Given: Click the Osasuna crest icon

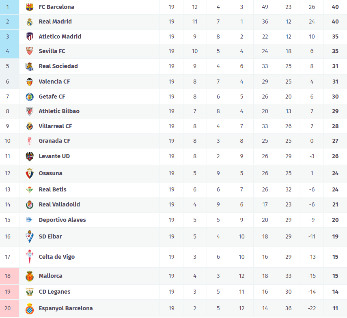Looking at the screenshot, I should 30,173.
